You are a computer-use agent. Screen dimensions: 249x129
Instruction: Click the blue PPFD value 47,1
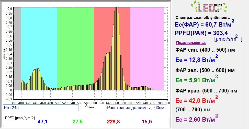tap(42, 122)
